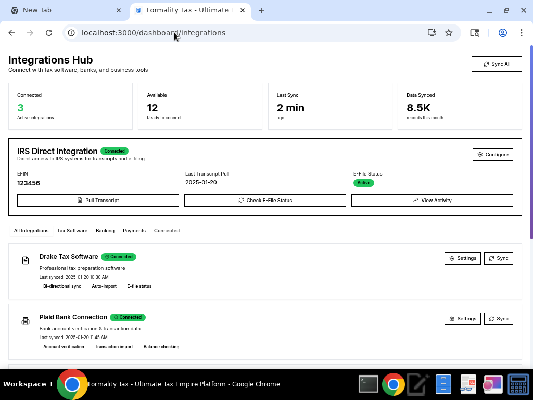Check E-File Status for IRS integration

click(x=265, y=201)
